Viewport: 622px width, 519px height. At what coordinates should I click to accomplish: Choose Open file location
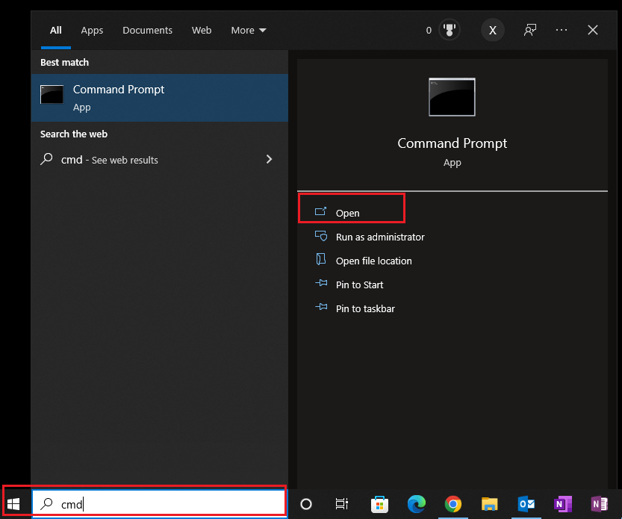coord(373,261)
